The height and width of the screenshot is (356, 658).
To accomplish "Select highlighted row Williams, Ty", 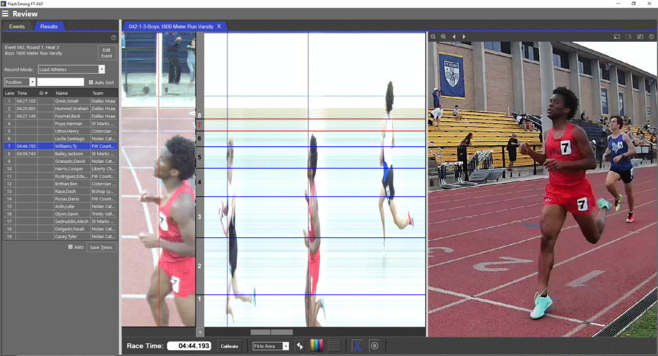I will 60,146.
